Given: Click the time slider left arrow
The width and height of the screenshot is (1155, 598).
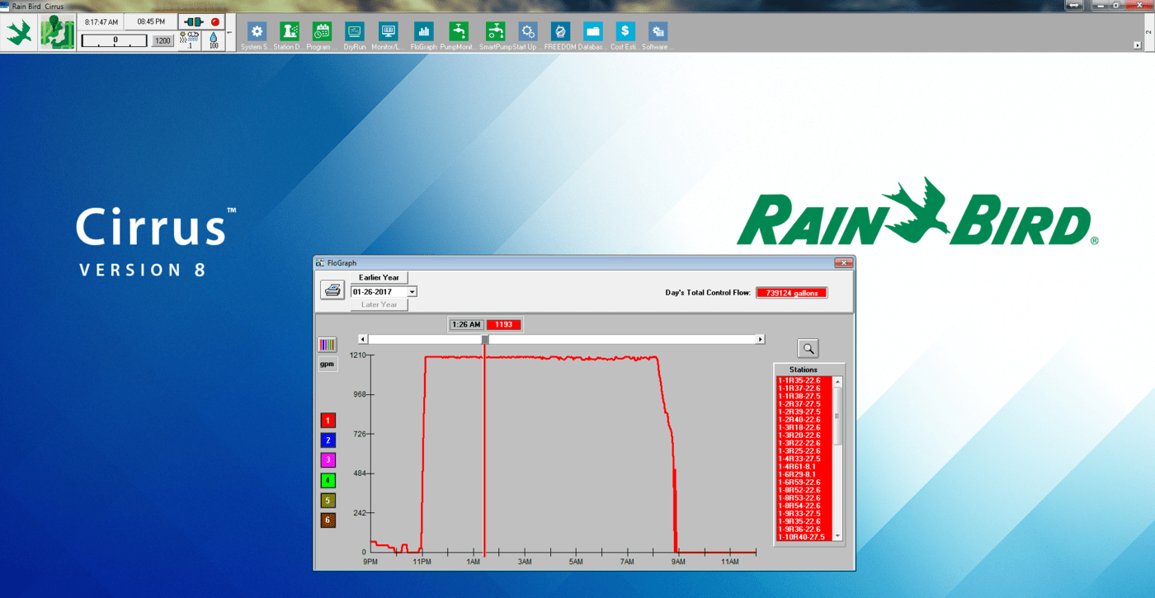Looking at the screenshot, I should (x=363, y=339).
